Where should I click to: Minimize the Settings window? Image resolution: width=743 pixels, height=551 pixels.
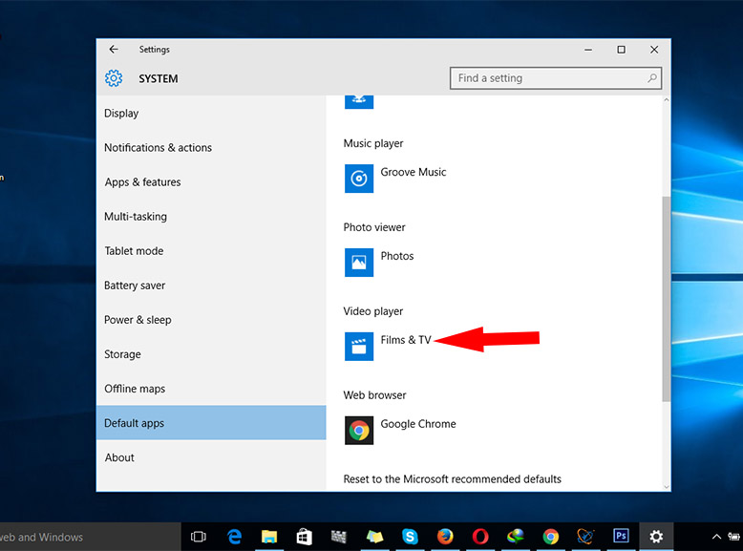pos(588,50)
